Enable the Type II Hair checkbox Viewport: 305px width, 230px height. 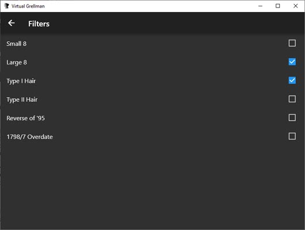pyautogui.click(x=292, y=99)
